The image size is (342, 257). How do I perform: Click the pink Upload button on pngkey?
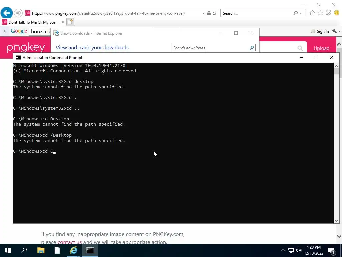tap(321, 48)
